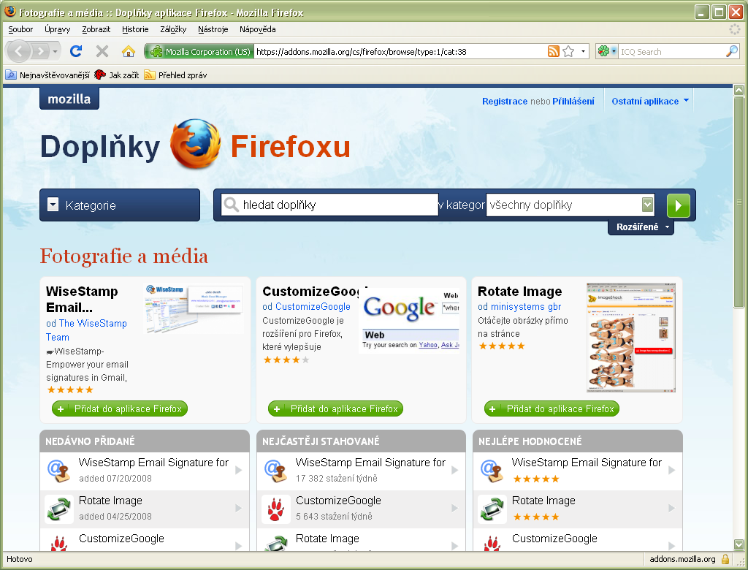
Task: Open the recent pages history dropdown arrow
Action: (x=56, y=52)
